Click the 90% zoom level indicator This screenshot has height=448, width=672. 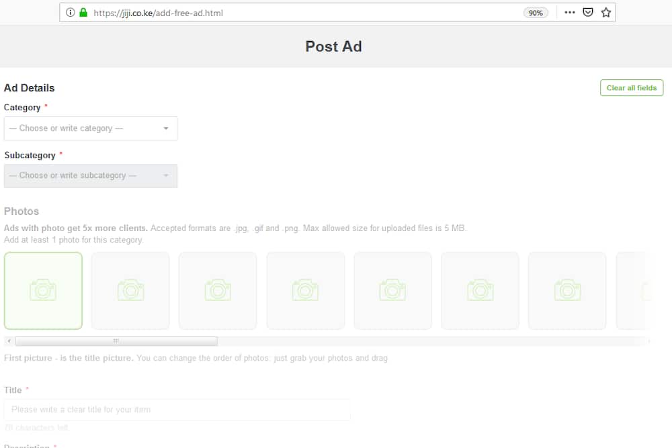pos(536,13)
